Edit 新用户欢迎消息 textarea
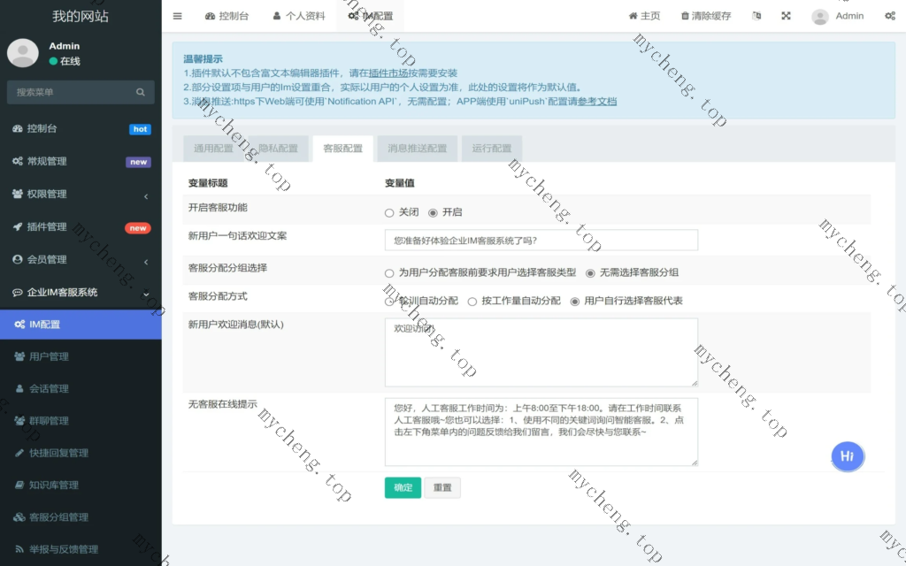Image resolution: width=906 pixels, height=566 pixels. [541, 352]
